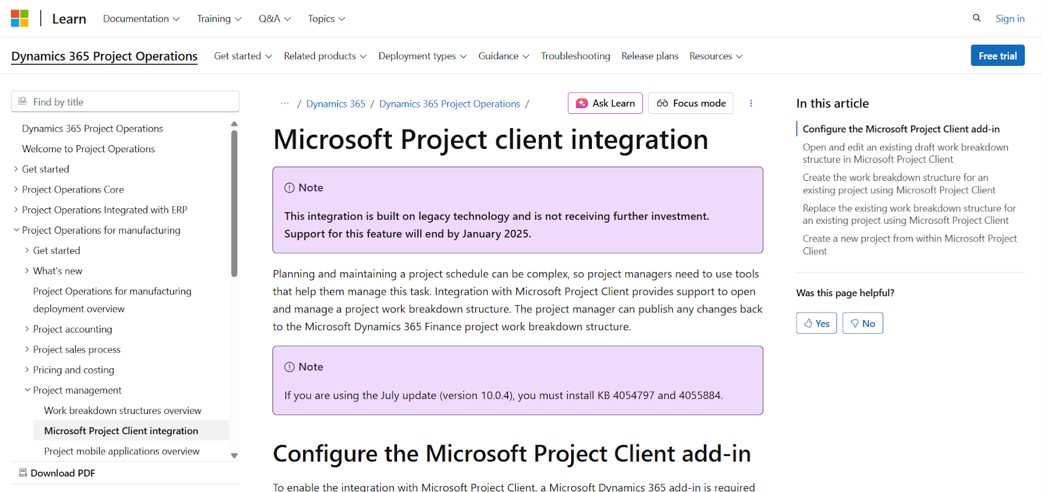Screen dimensions: 1043x492
Task: Click Dynamics 365 Project Operations header title
Action: tap(104, 57)
